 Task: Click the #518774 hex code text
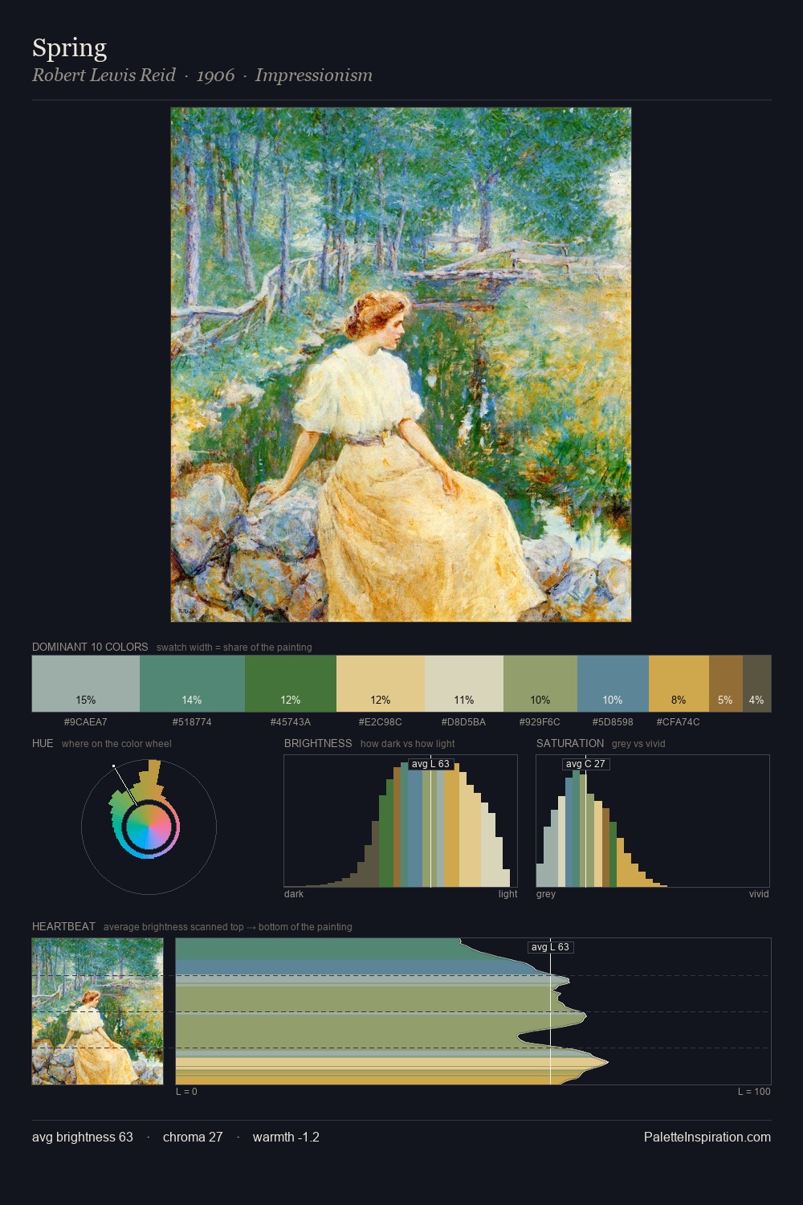[x=192, y=722]
